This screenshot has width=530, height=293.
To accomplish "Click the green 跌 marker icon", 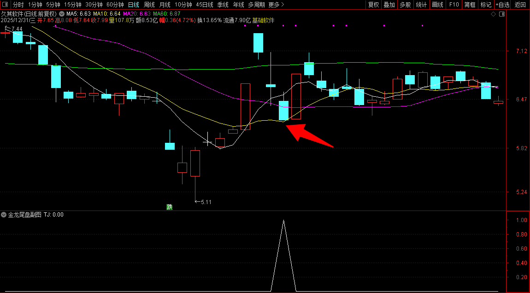I will (x=170, y=207).
